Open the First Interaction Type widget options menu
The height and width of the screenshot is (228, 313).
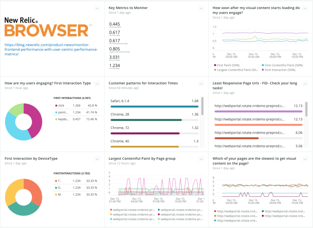pyautogui.click(x=97, y=83)
